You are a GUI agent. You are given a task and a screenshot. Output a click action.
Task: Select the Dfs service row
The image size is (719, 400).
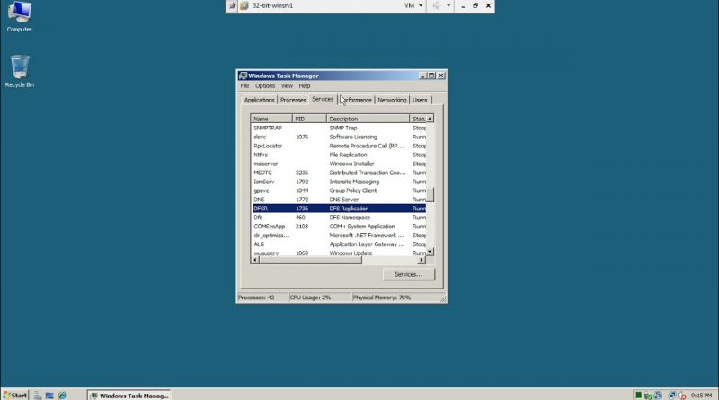(339, 218)
